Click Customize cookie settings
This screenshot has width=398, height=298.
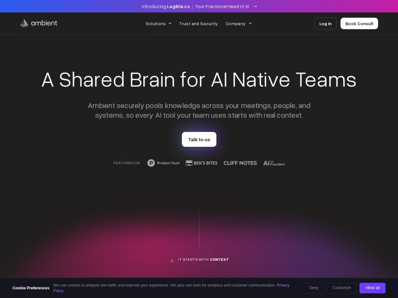tap(342, 288)
